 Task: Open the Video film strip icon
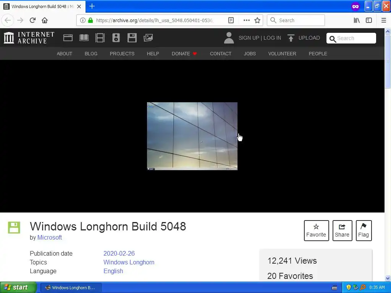coord(100,38)
